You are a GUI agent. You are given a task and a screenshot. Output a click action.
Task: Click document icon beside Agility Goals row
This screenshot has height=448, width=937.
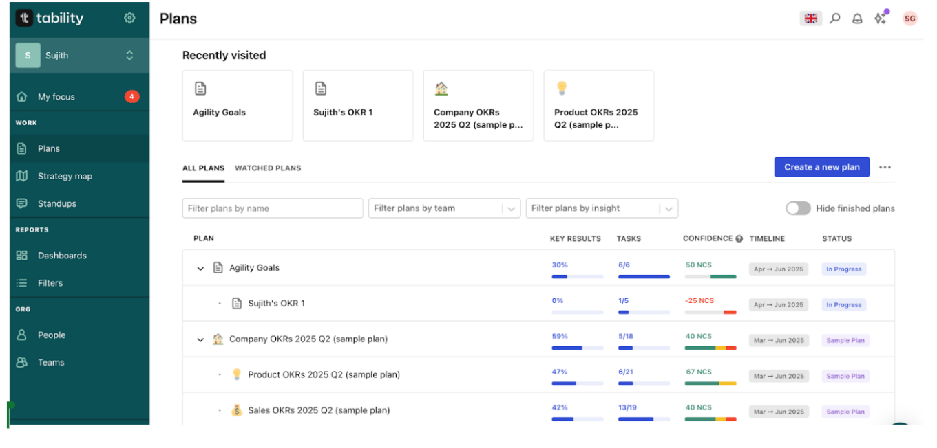[218, 268]
